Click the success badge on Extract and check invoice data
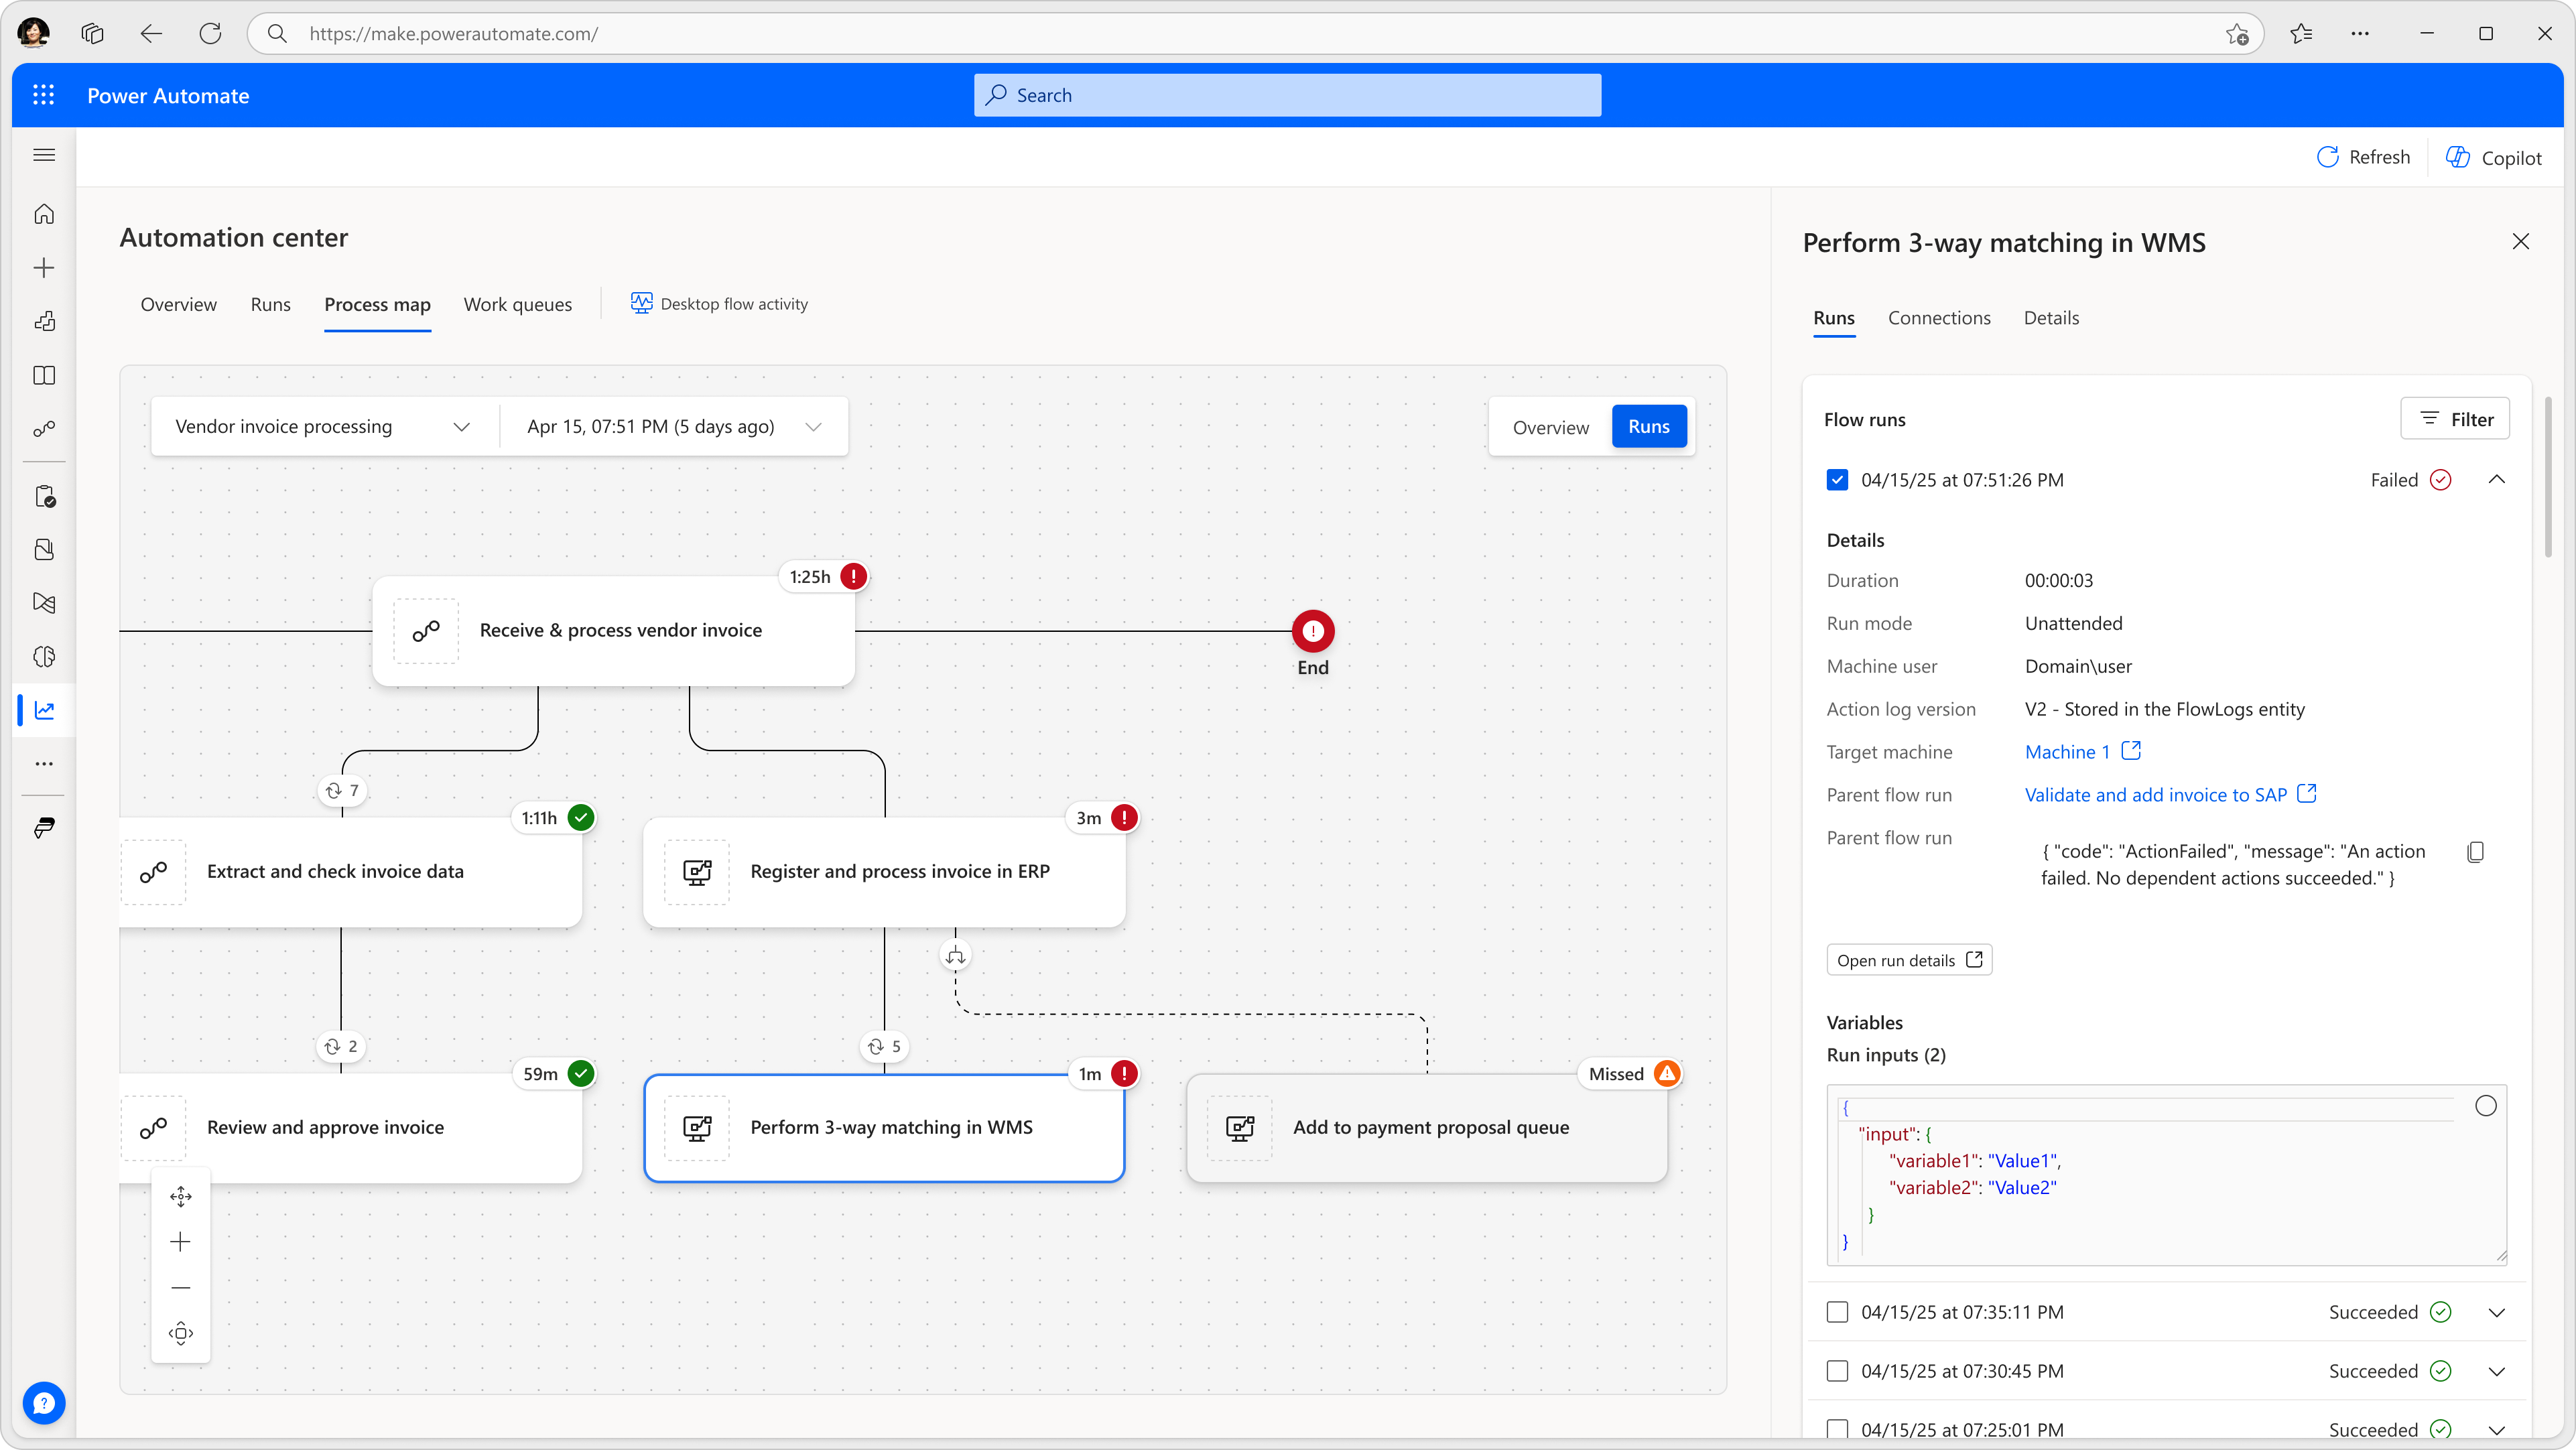The height and width of the screenshot is (1450, 2576). (581, 818)
